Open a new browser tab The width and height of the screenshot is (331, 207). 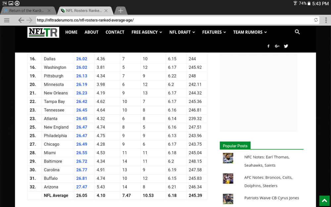[x=120, y=11]
